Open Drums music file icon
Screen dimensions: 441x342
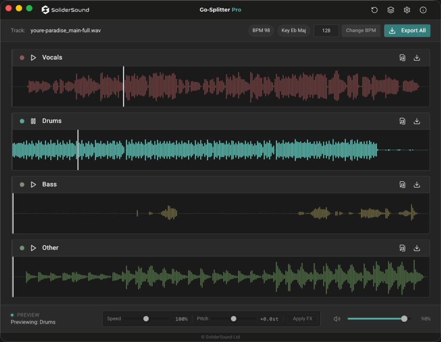tap(402, 121)
